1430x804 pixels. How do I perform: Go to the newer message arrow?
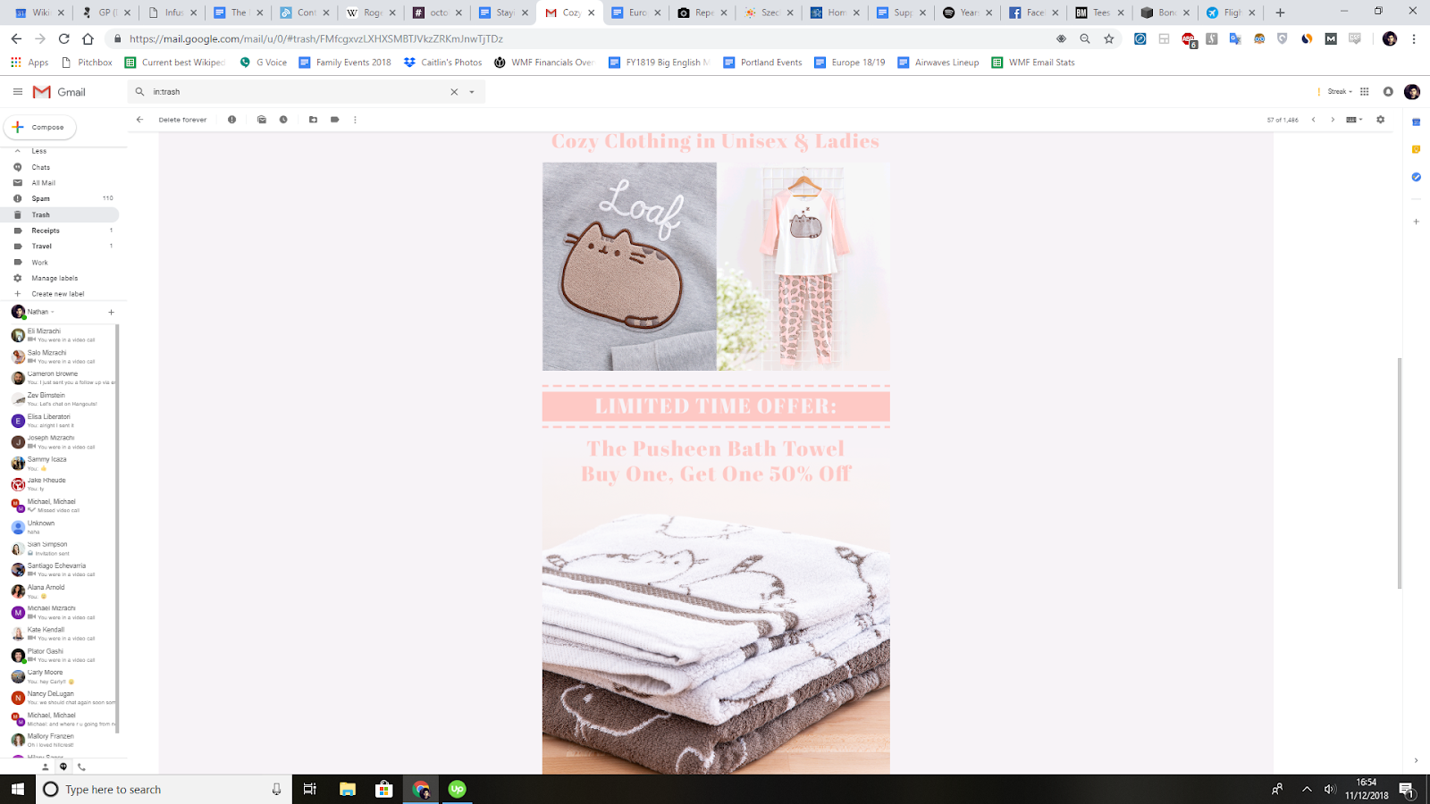pos(1313,120)
